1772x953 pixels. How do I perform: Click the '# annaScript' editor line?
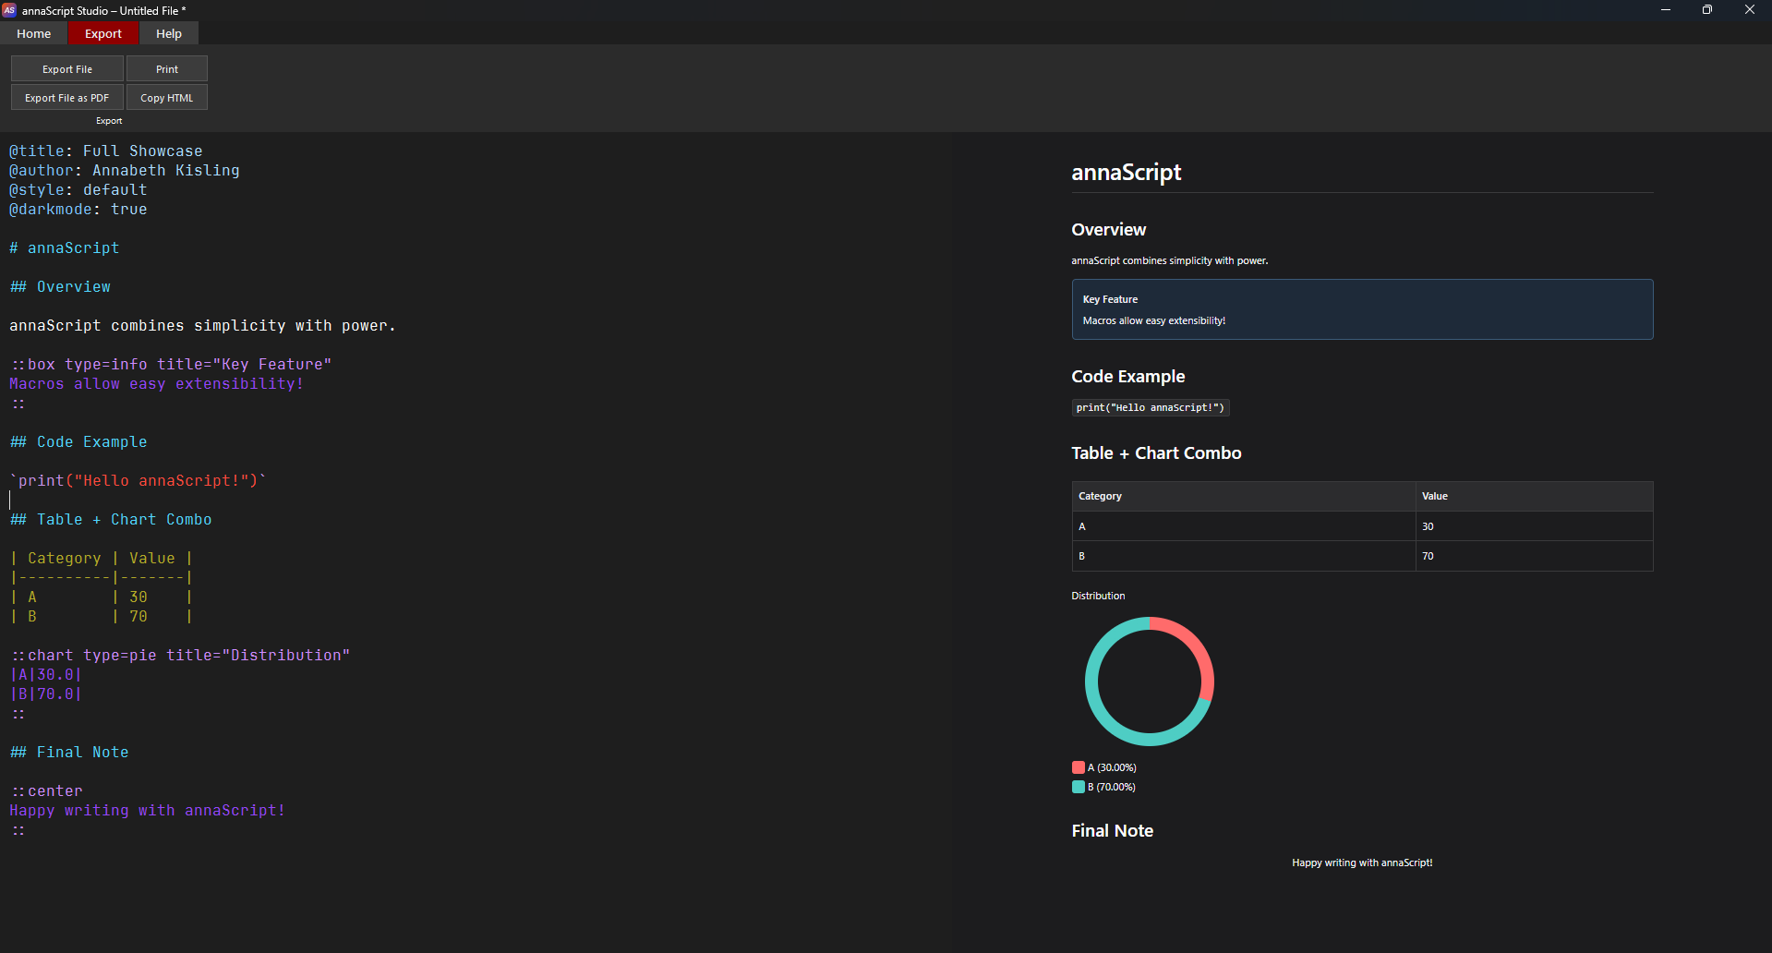(64, 248)
